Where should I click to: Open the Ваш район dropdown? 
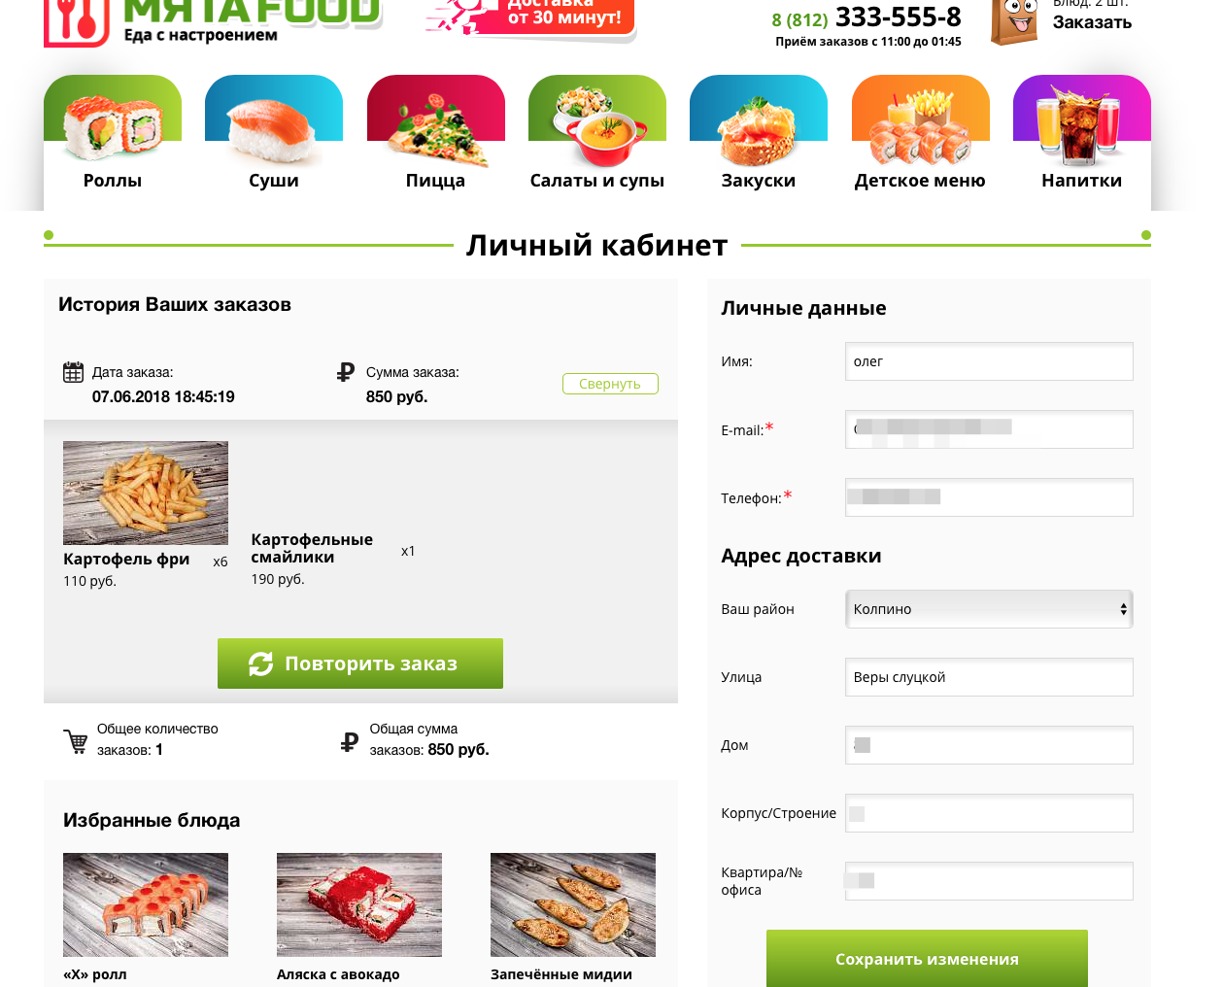coord(989,609)
